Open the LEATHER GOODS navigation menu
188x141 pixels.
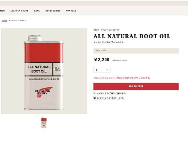pyautogui.click(x=19, y=11)
